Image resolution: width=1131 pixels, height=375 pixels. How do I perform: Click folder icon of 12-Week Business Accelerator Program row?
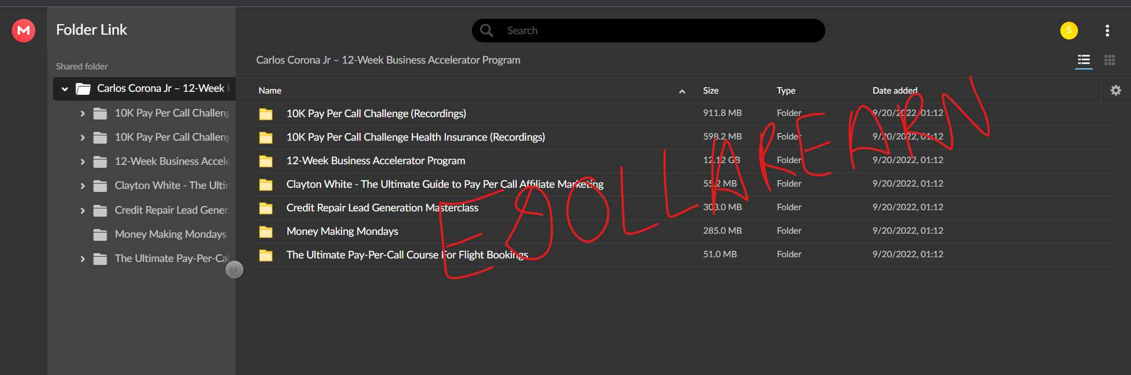click(266, 161)
